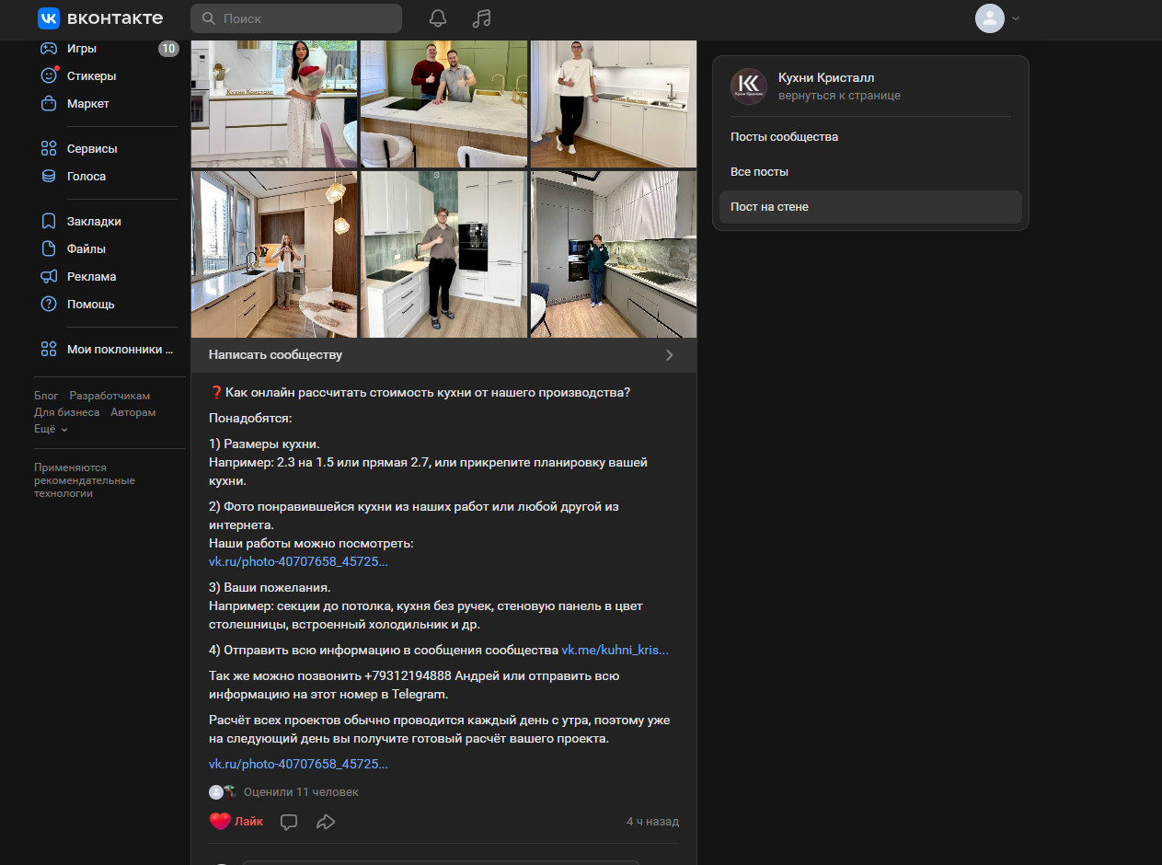Open the music note icon
Viewport: 1162px width, 865px height.
coord(481,18)
